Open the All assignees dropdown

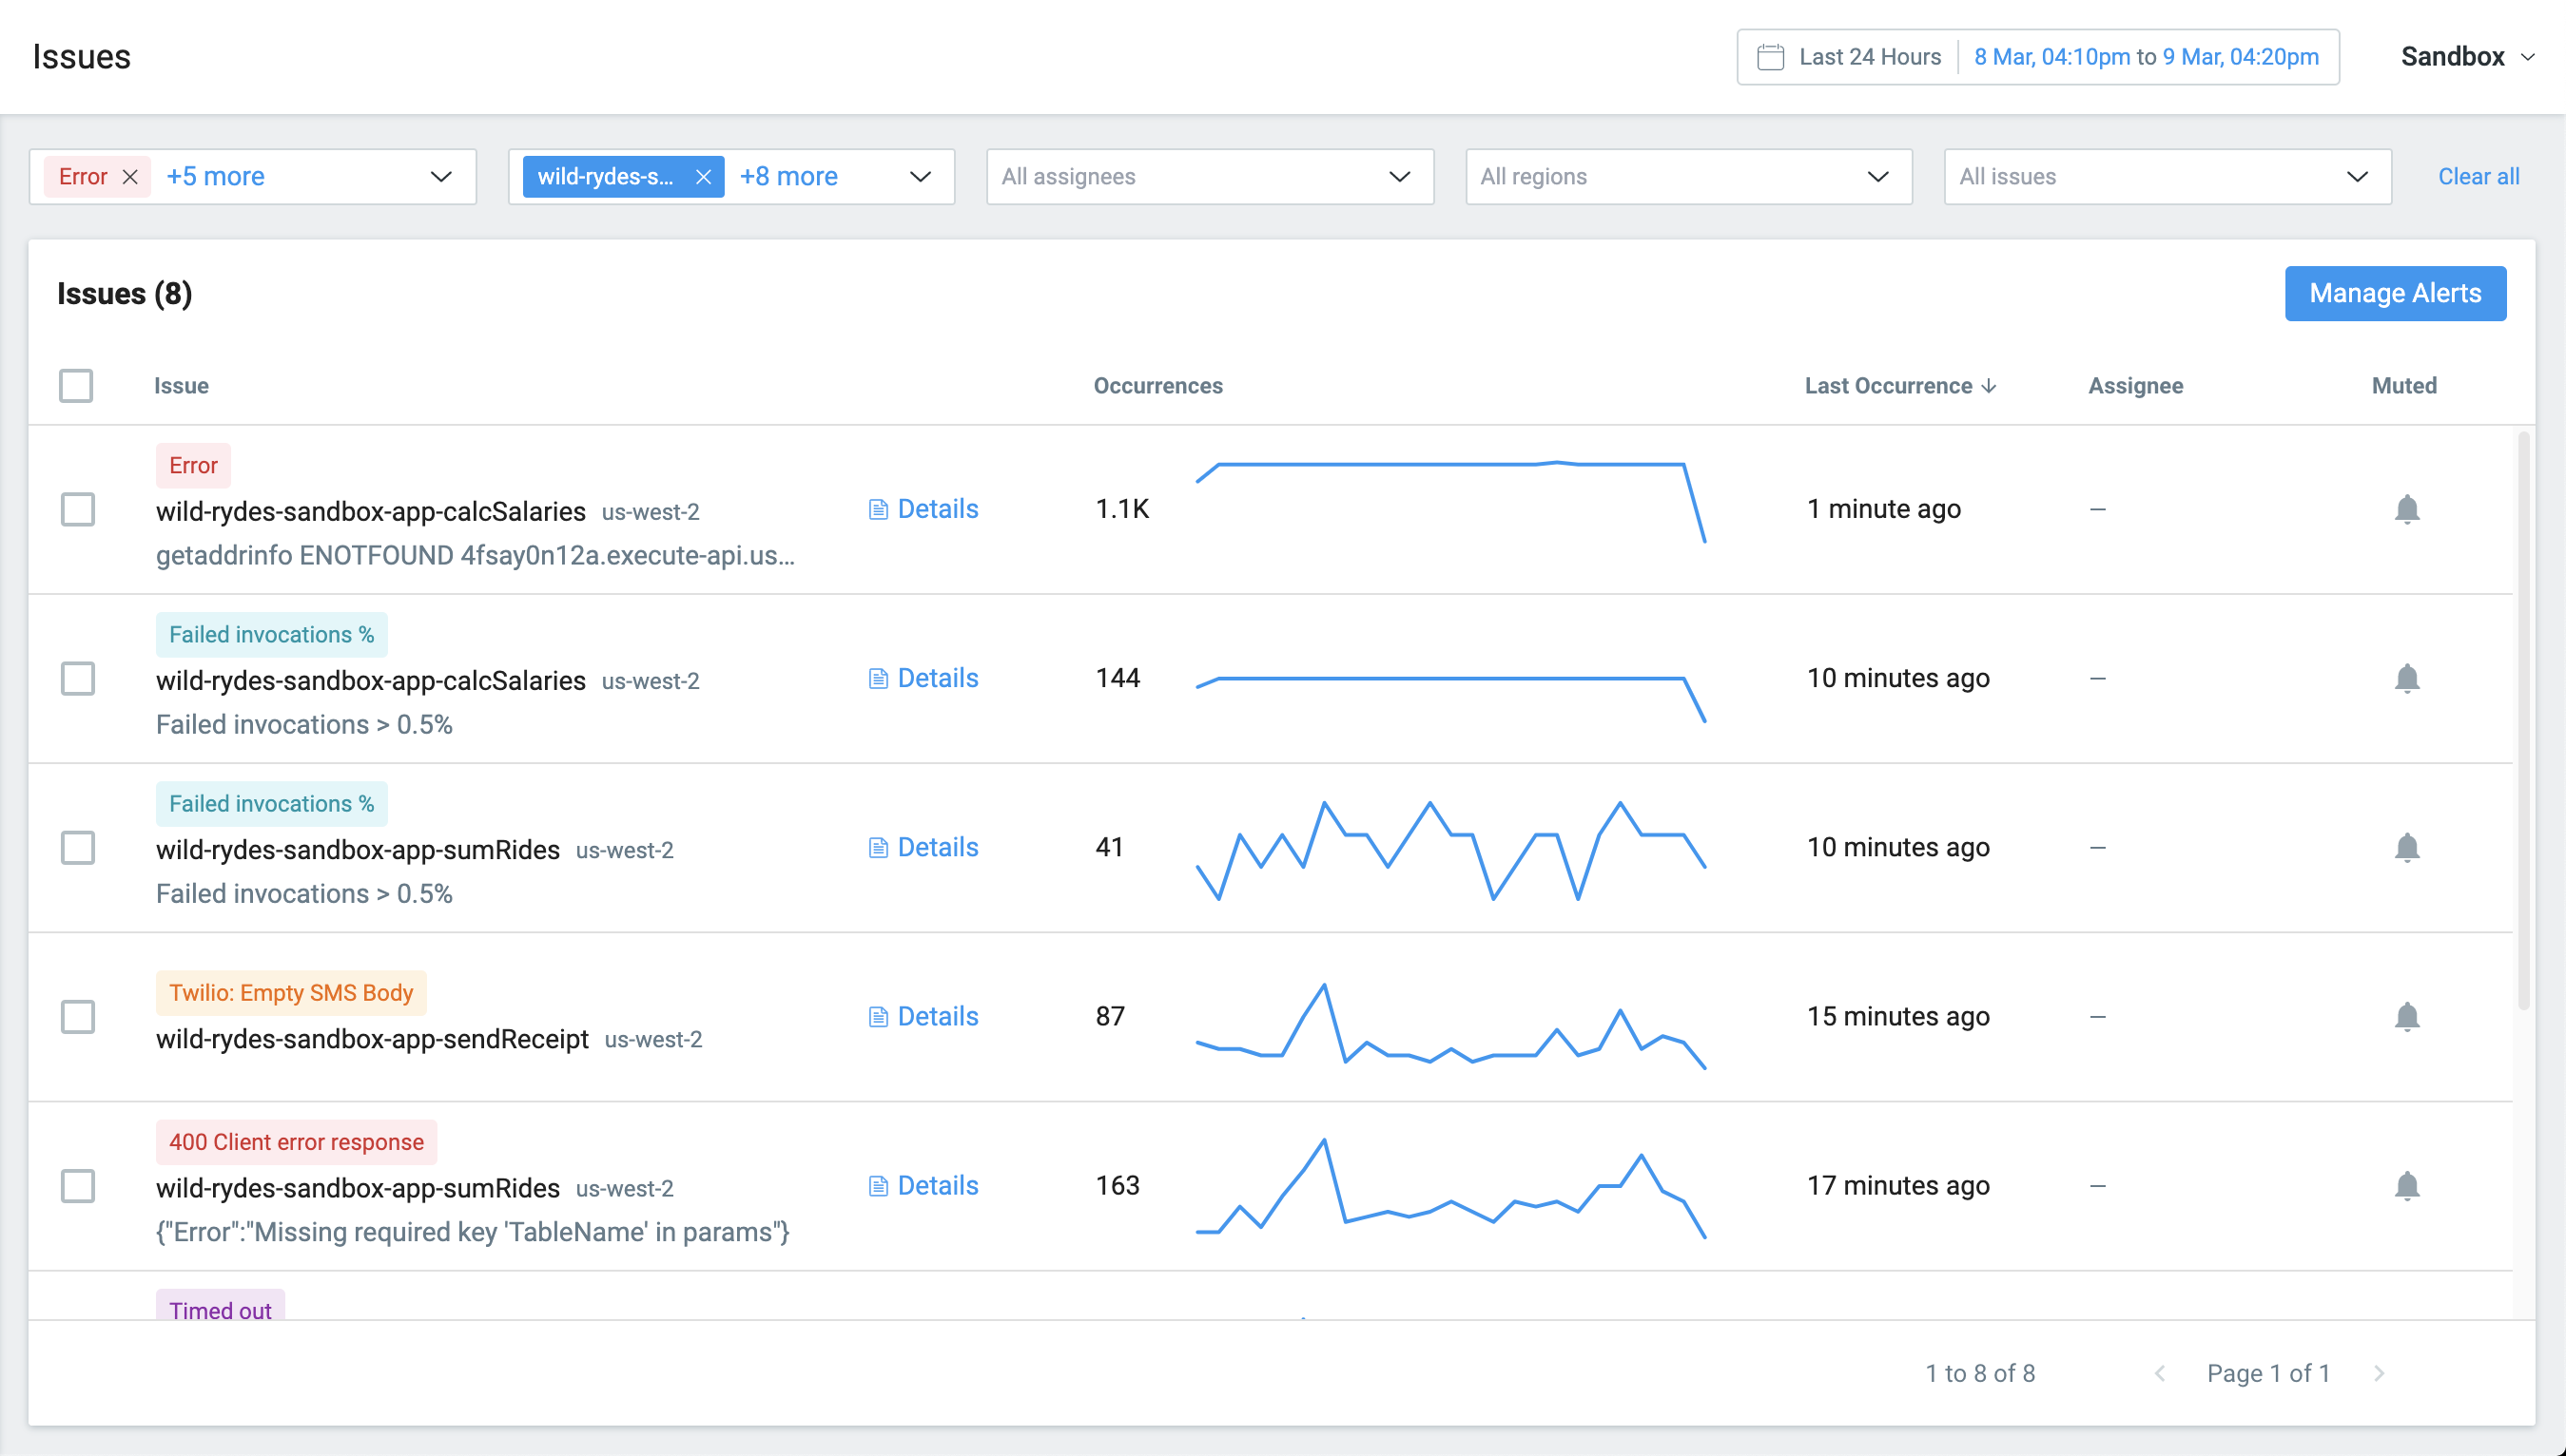tap(1209, 177)
